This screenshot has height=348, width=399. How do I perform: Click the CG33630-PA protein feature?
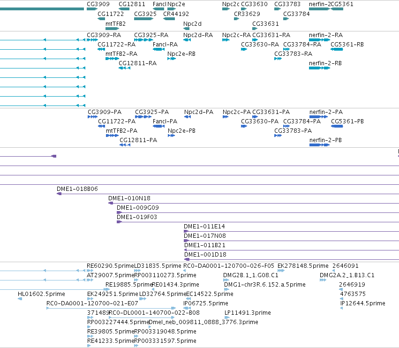pos(244,126)
